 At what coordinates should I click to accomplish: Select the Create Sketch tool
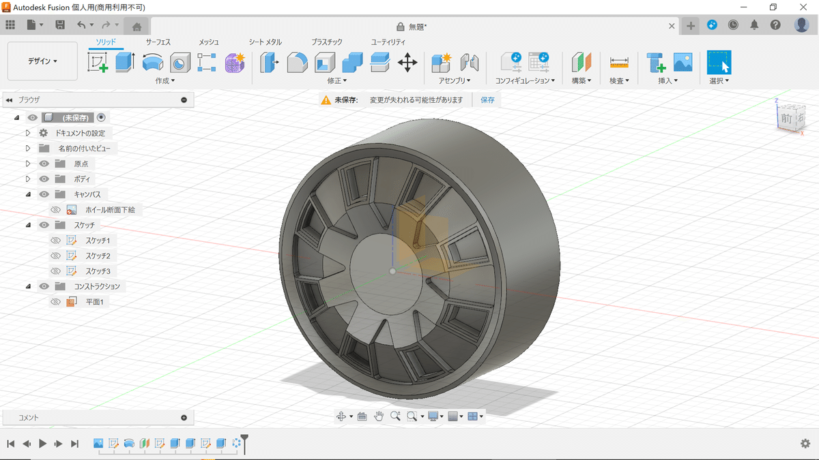(98, 63)
